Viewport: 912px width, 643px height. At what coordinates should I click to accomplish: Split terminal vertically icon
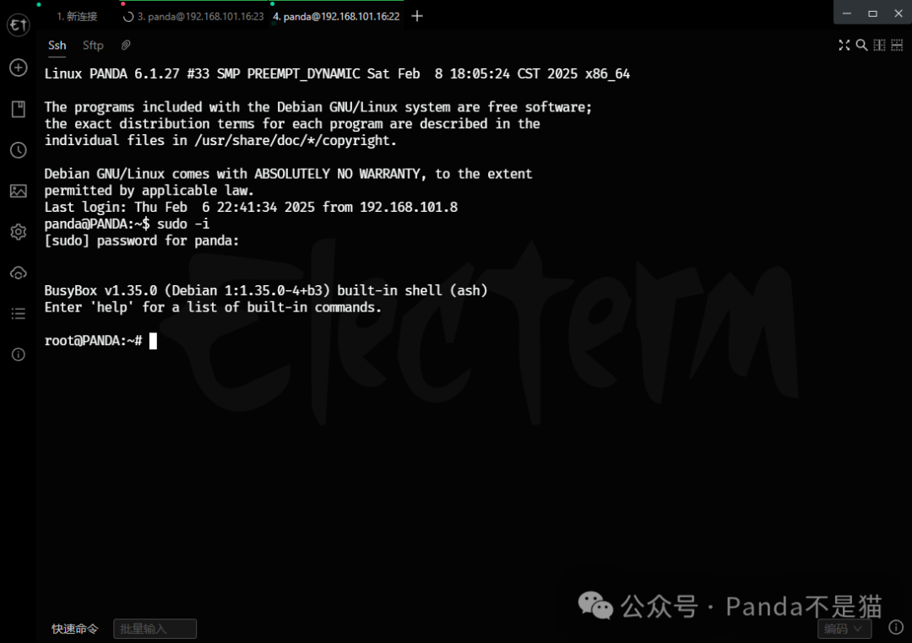[879, 46]
